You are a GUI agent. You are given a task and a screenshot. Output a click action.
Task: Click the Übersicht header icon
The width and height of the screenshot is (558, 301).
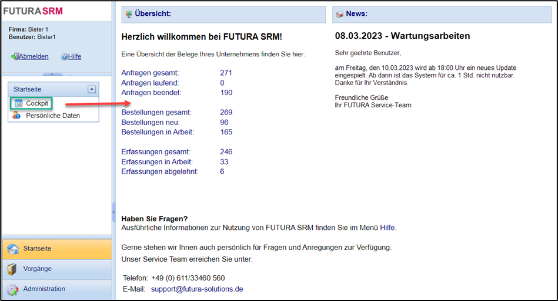click(x=129, y=14)
